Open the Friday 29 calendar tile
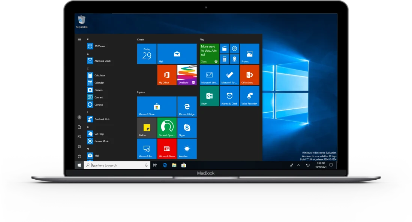The height and width of the screenshot is (222, 412). coord(147,54)
